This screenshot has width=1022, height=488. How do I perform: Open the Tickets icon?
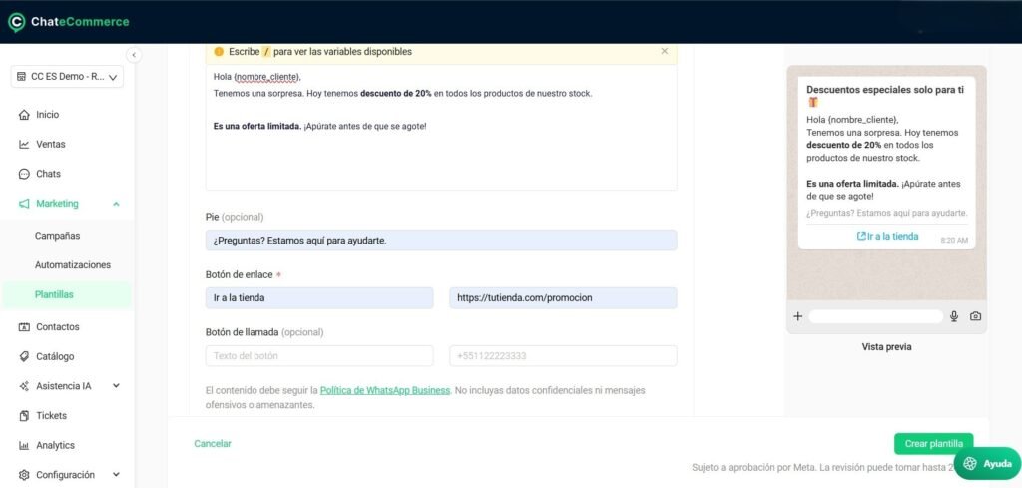(x=24, y=416)
